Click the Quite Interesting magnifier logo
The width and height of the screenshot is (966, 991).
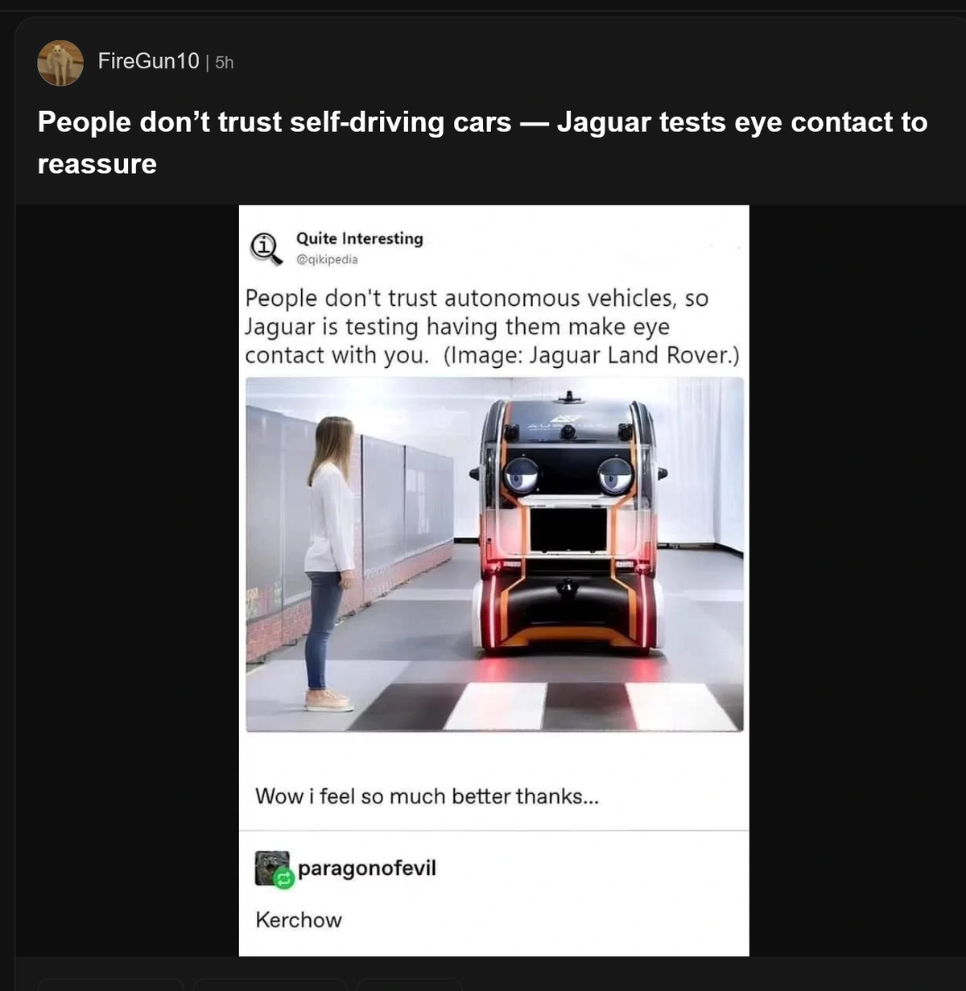(266, 248)
